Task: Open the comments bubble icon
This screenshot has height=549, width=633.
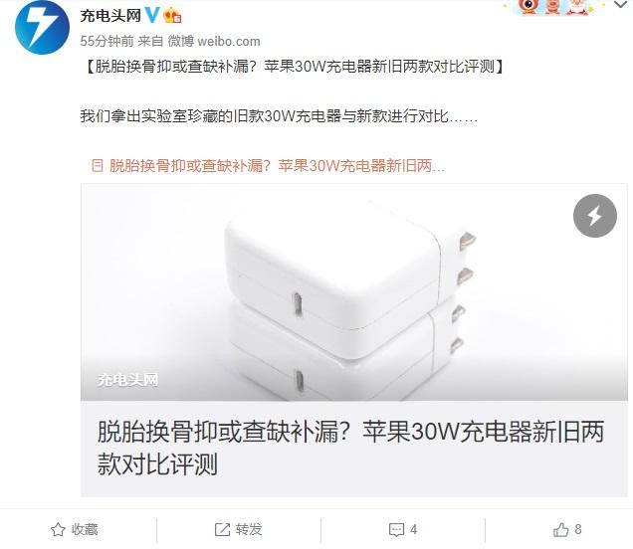Action: tap(396, 530)
